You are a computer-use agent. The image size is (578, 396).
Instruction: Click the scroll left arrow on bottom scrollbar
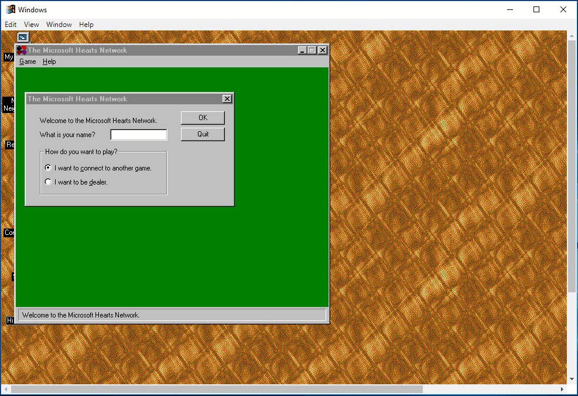tap(6, 390)
